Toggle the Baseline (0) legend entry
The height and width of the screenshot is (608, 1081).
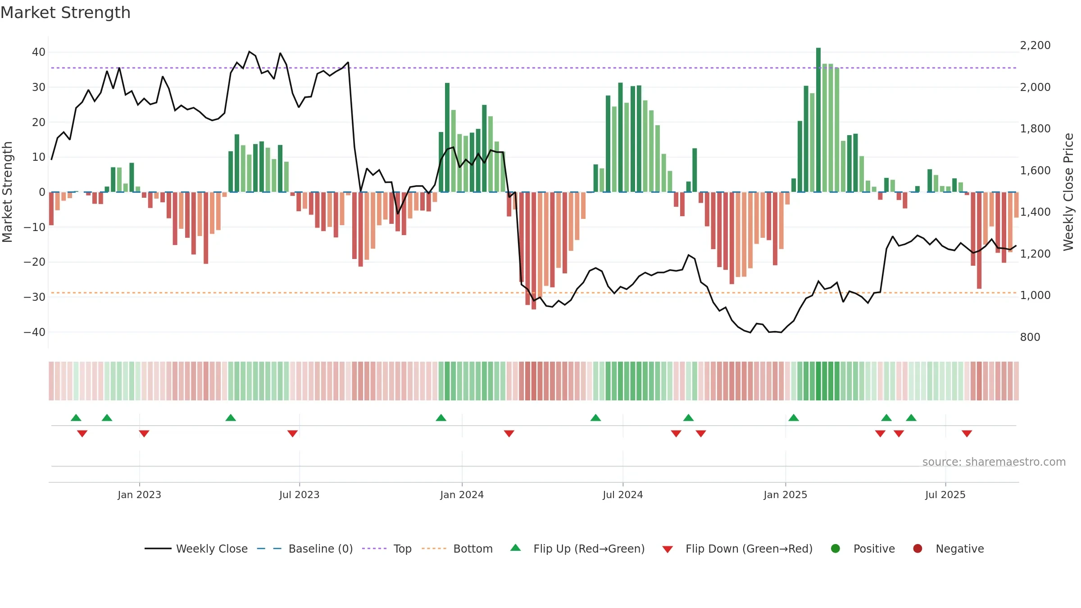click(305, 549)
